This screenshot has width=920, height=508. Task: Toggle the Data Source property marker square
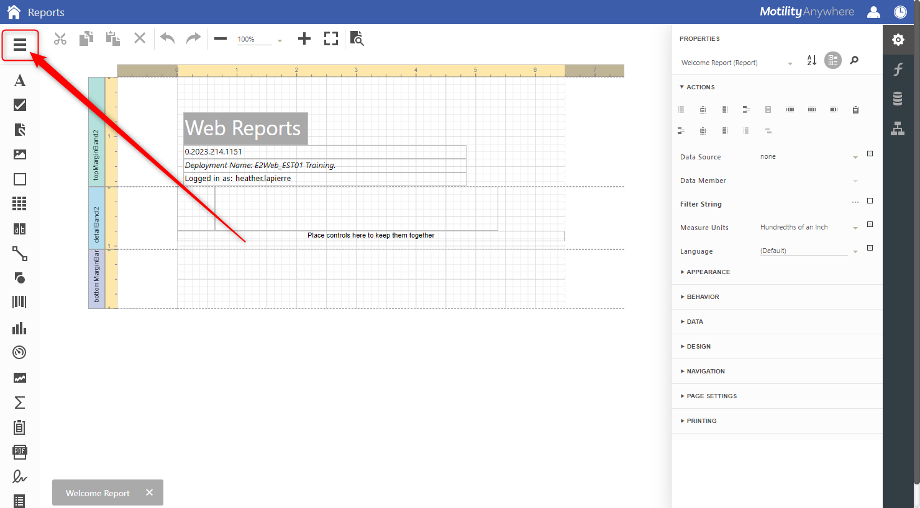(x=870, y=154)
